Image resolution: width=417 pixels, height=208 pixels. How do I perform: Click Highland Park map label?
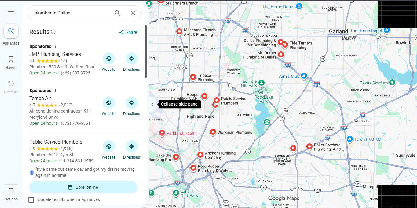(200, 116)
